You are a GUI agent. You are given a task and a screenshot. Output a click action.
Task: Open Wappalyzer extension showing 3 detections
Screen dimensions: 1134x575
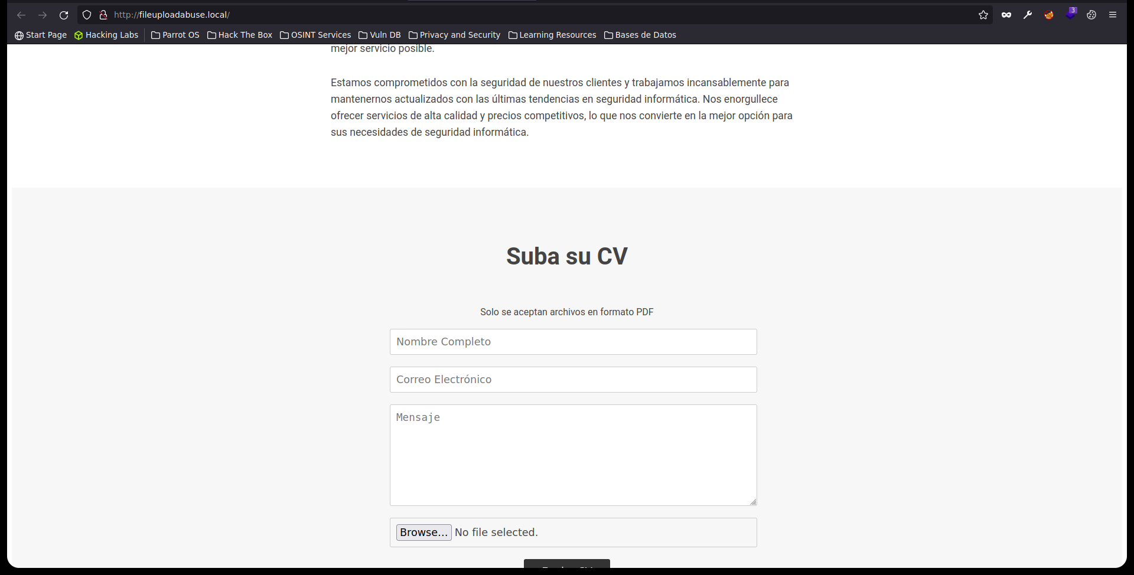pyautogui.click(x=1070, y=15)
